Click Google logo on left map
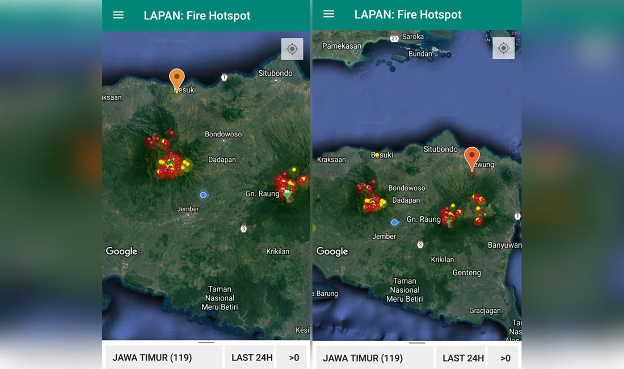The image size is (624, 369). 121,251
